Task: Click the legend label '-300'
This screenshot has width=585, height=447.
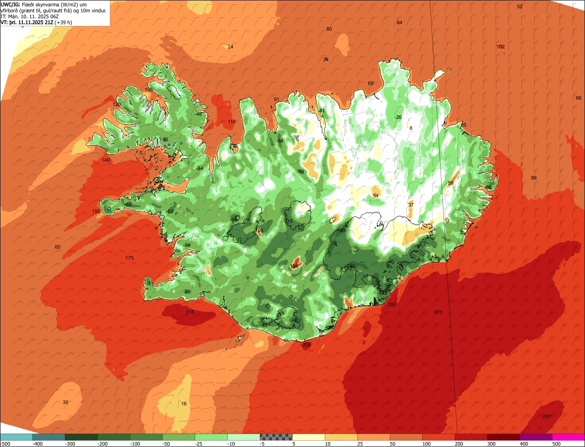Action: 70,443
